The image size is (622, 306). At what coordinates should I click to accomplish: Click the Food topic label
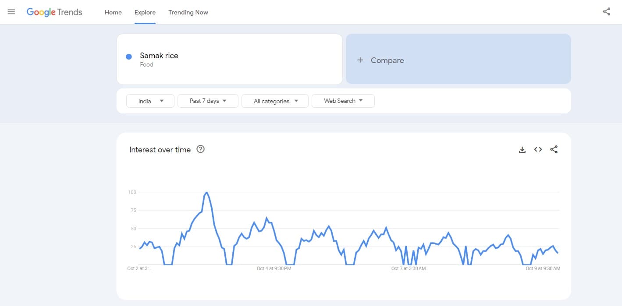point(146,65)
